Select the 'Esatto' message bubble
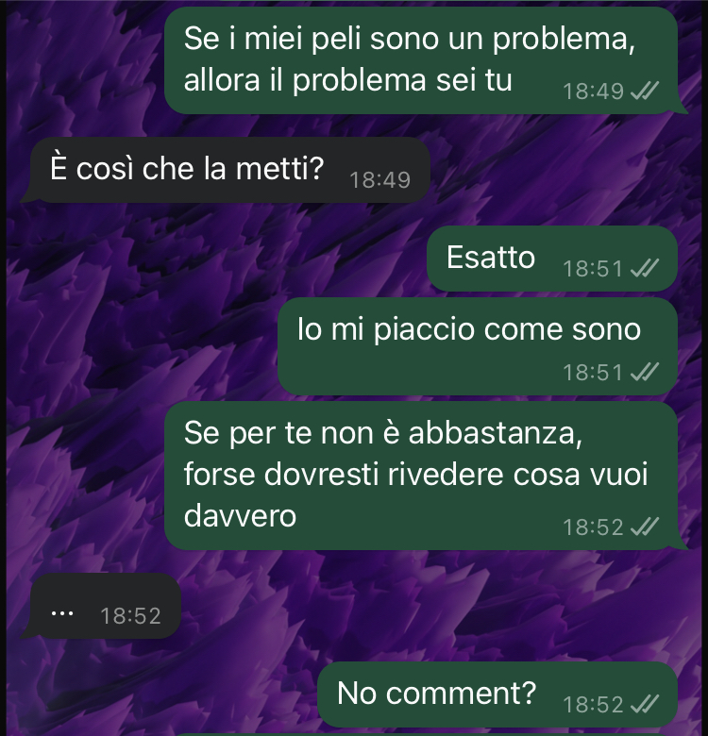This screenshot has width=708, height=736. [x=552, y=259]
